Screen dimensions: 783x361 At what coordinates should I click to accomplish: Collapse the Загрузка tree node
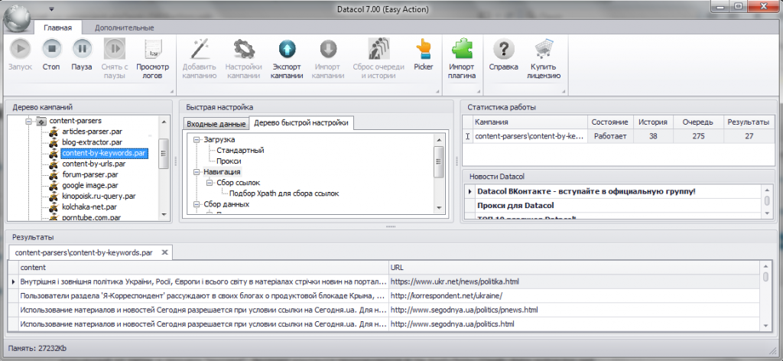point(197,140)
